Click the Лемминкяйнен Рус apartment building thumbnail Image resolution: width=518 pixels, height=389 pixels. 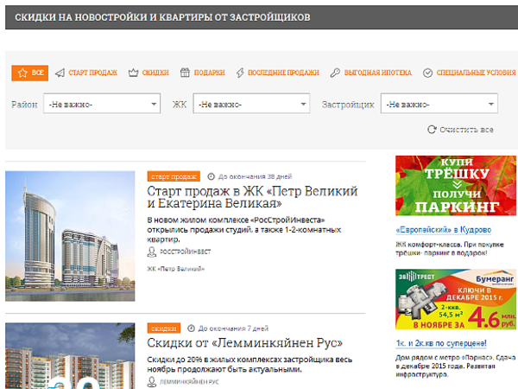(x=70, y=356)
